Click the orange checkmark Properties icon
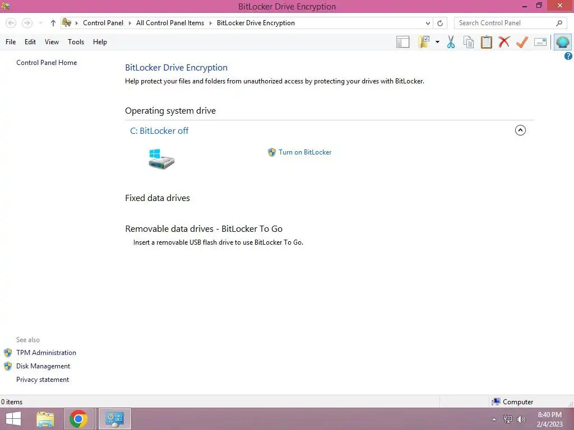Screen dimensions: 574x430 point(522,42)
